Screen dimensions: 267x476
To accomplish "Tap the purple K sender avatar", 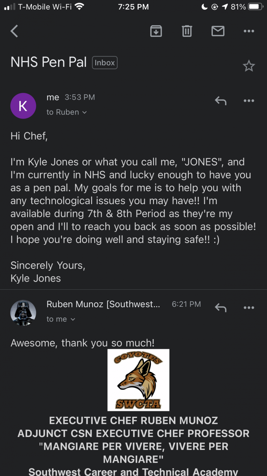I will (x=23, y=106).
